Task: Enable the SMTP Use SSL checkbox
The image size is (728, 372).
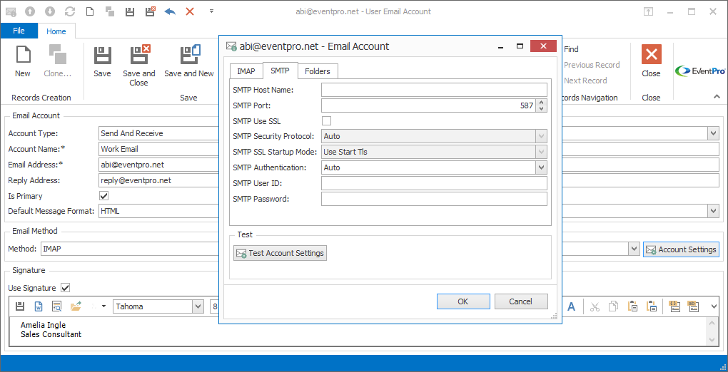Action: click(x=327, y=121)
